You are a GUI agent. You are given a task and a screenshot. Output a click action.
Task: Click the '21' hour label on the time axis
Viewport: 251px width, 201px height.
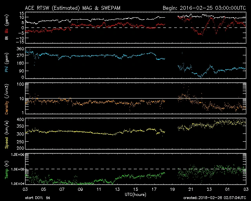[191, 190]
